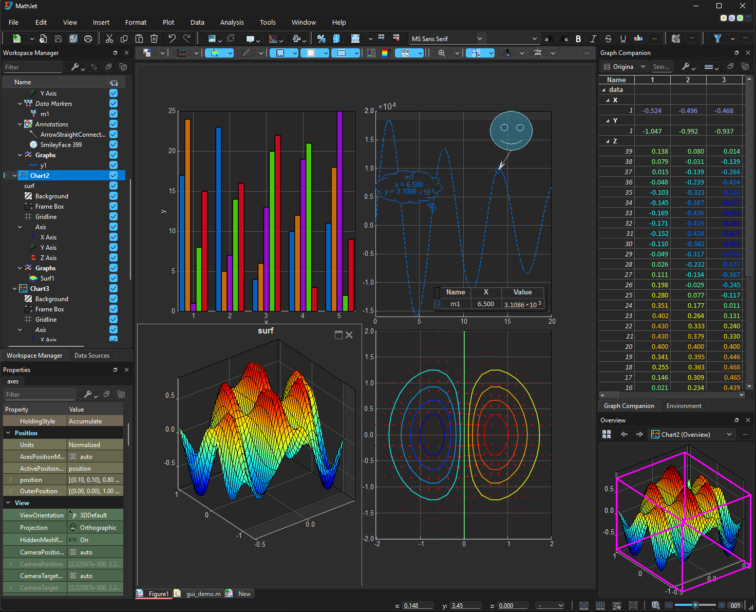Toggle Italic text formatting
The width and height of the screenshot is (756, 612).
[593, 39]
